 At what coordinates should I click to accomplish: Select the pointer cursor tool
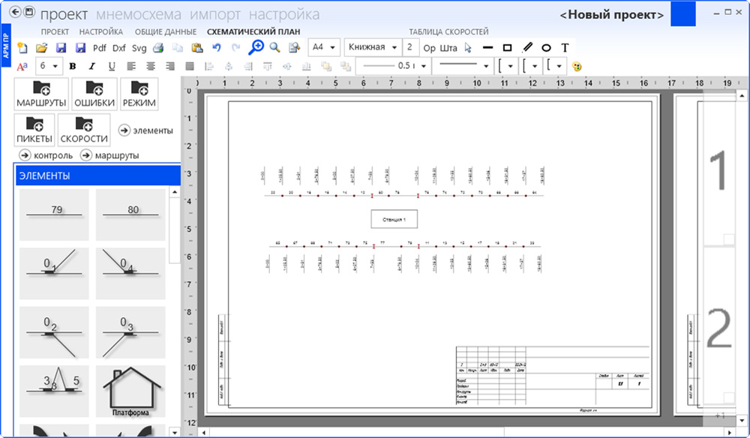click(468, 48)
